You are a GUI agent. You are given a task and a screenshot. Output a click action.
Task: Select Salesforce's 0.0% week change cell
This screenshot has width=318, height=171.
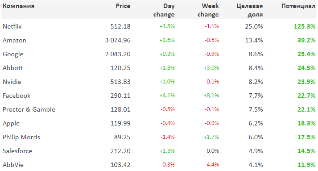pos(213,151)
